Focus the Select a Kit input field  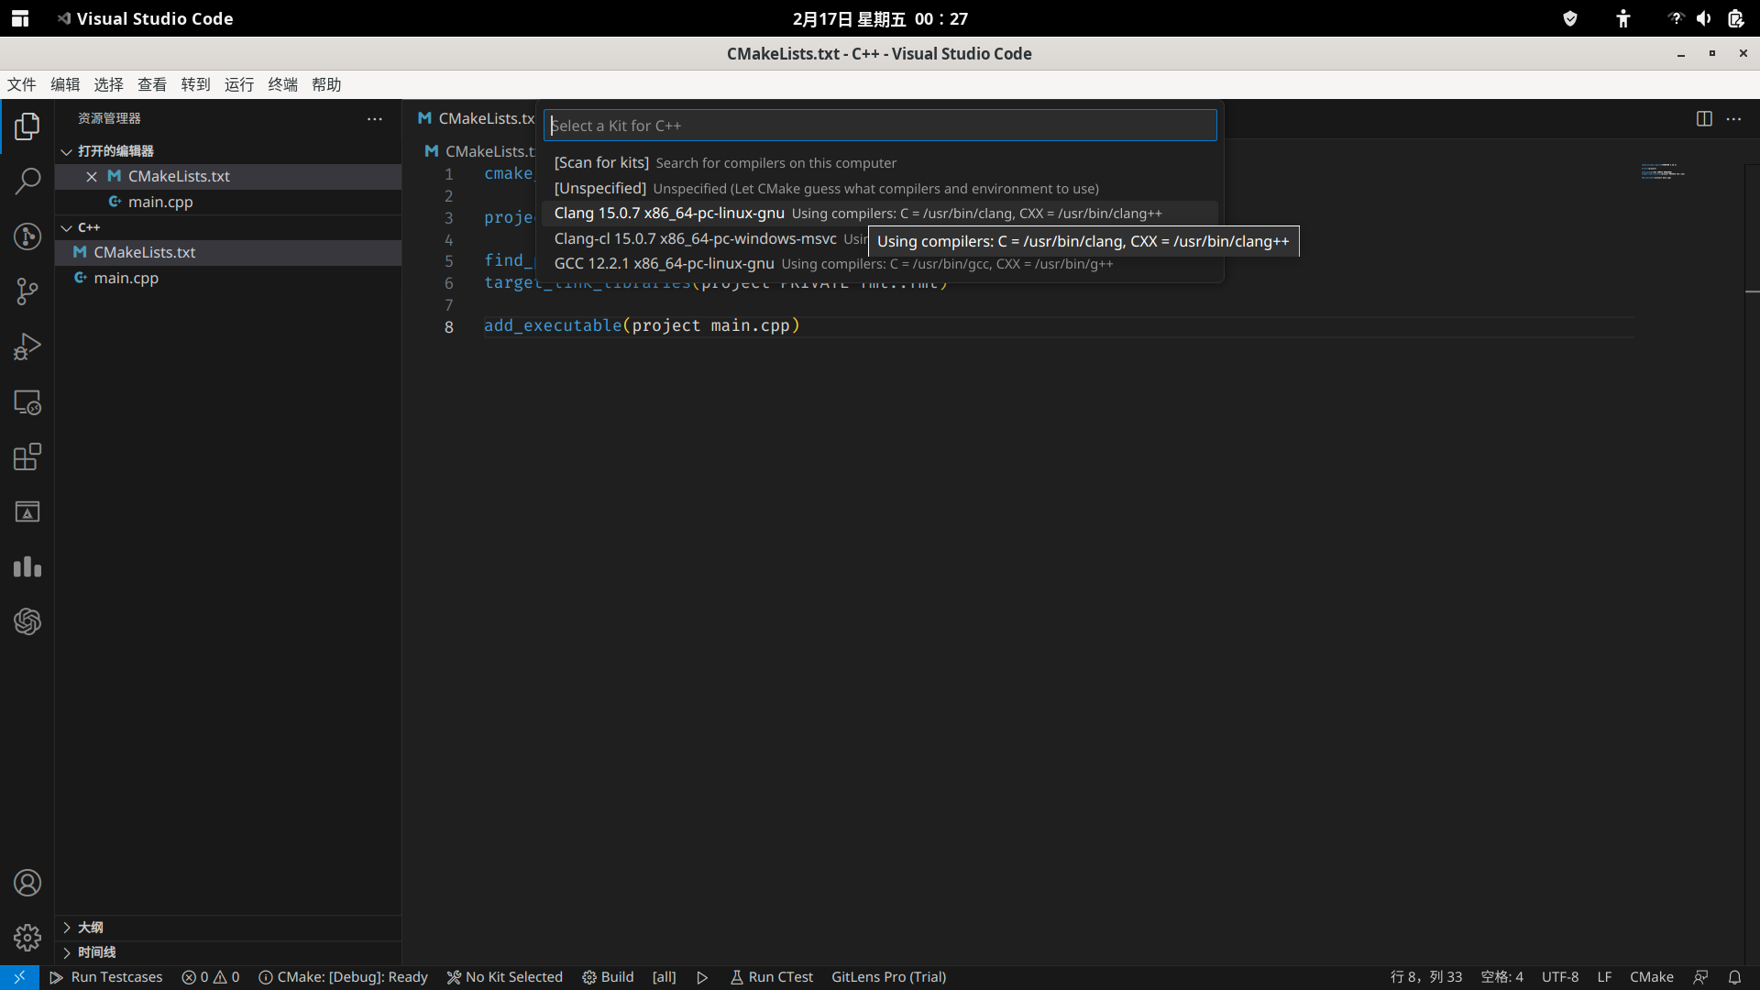[880, 126]
